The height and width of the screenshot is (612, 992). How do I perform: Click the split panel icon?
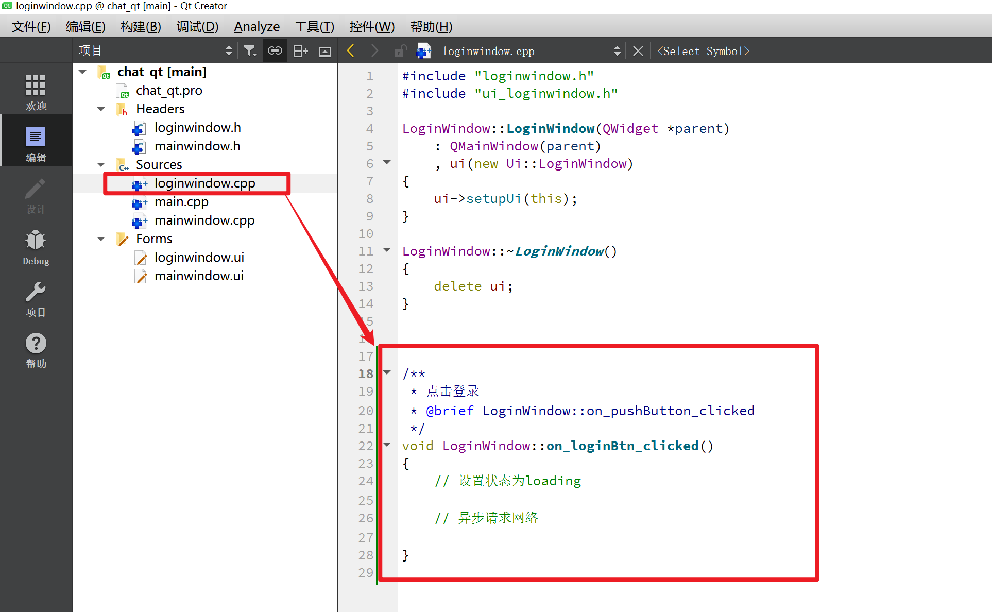pyautogui.click(x=300, y=51)
